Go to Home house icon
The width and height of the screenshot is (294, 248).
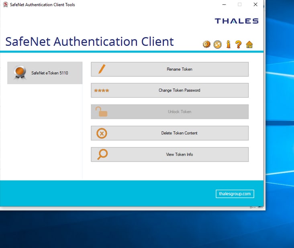pos(249,45)
